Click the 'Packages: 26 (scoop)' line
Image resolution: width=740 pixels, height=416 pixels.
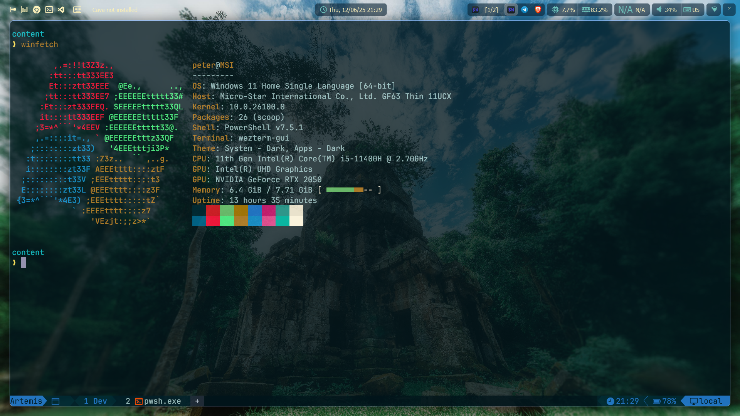[x=238, y=117]
